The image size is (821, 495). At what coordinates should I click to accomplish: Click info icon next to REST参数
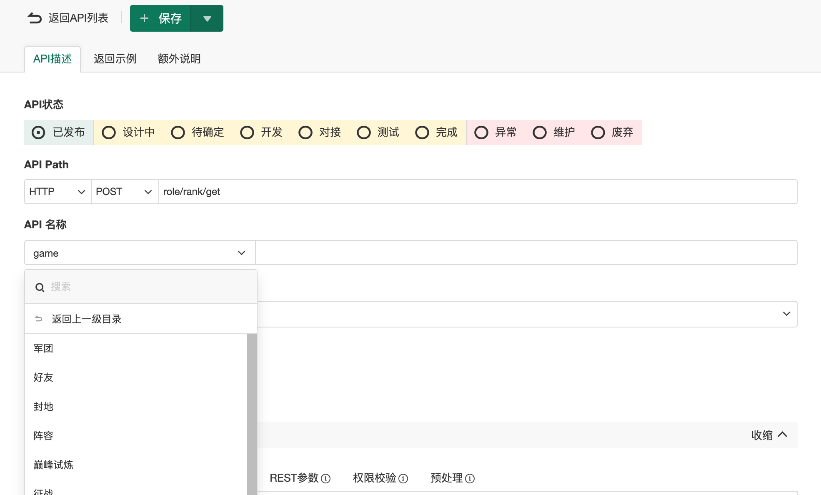(326, 478)
